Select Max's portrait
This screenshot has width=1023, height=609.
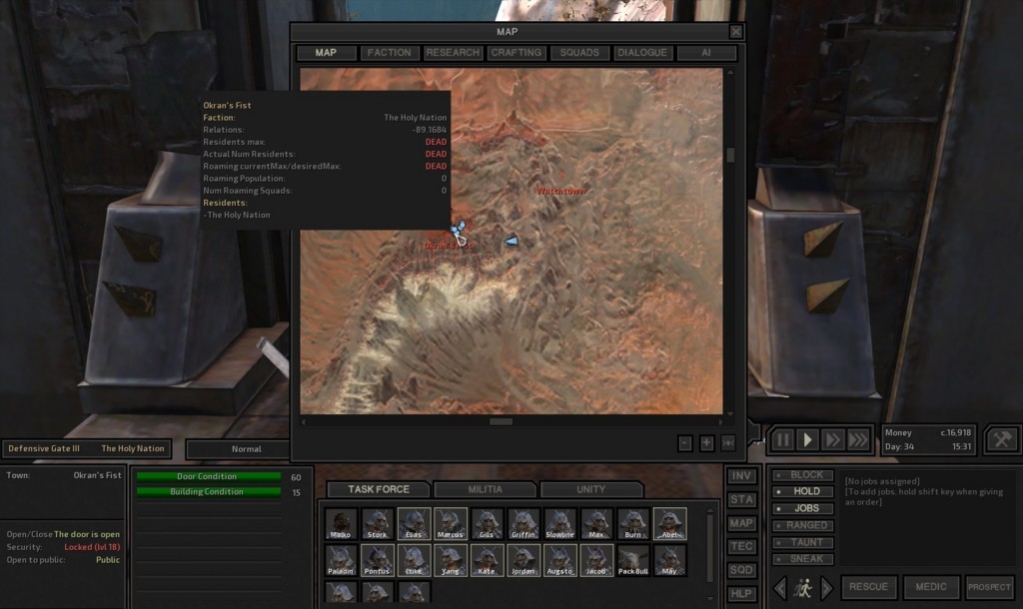(x=596, y=523)
